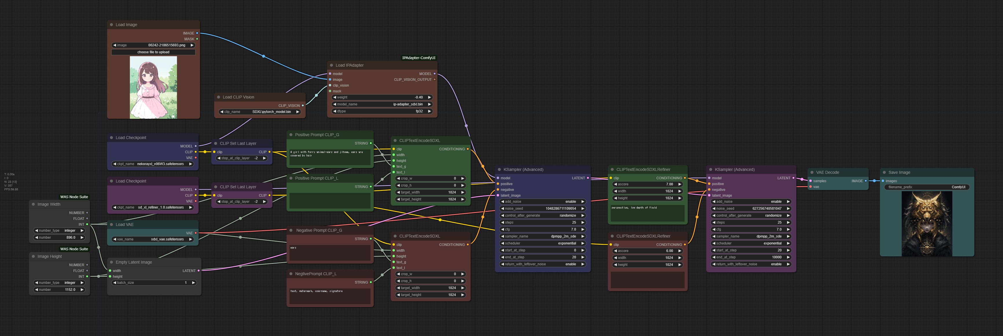This screenshot has width=1003, height=336.
Task: Click the choose file to upload button
Action: tap(153, 52)
